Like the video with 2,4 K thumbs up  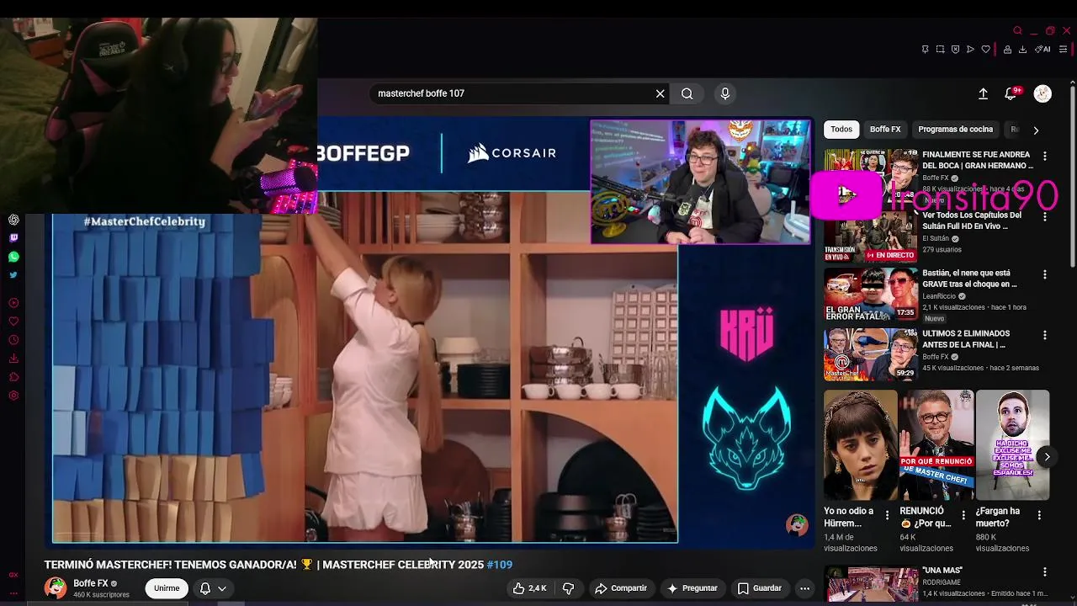click(x=530, y=588)
